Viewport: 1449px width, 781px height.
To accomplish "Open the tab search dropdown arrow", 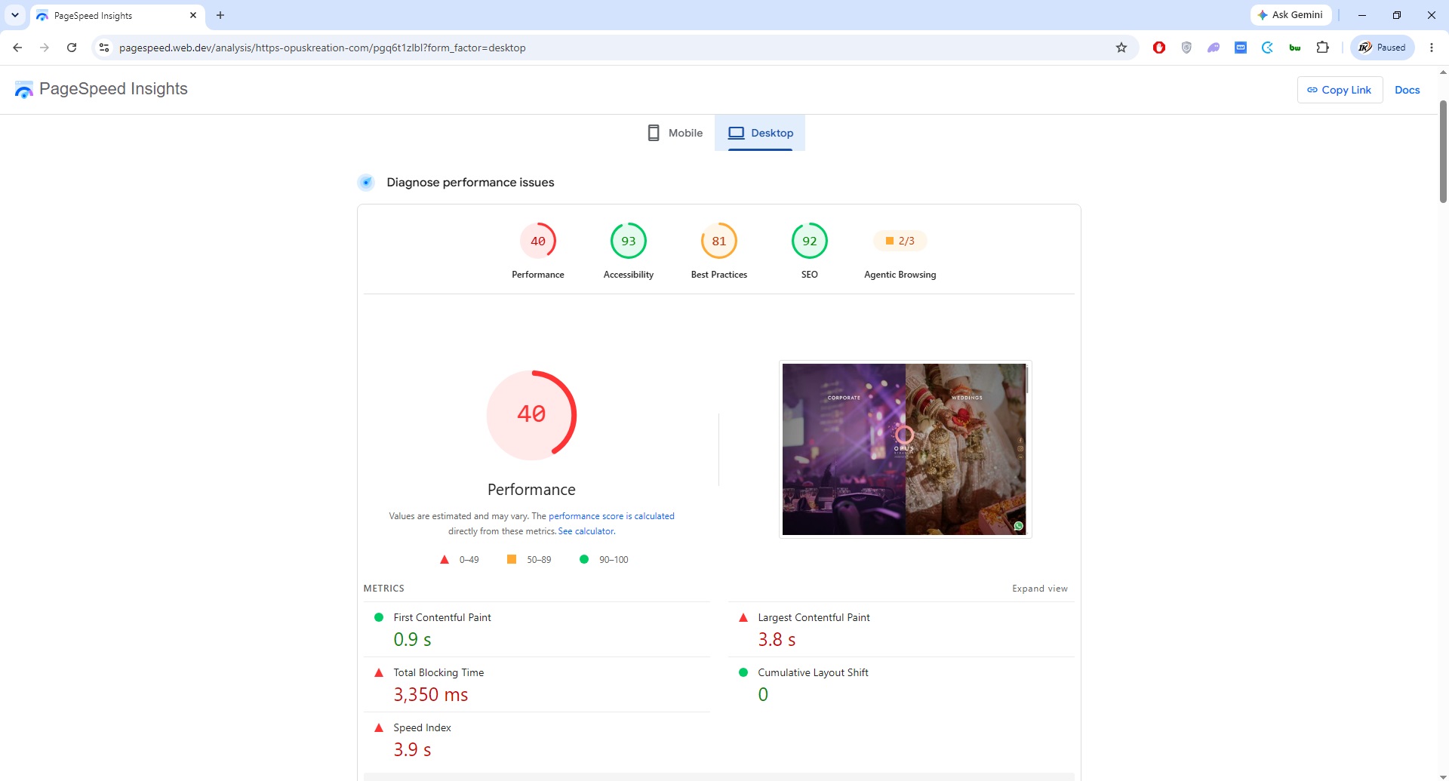I will (x=15, y=15).
